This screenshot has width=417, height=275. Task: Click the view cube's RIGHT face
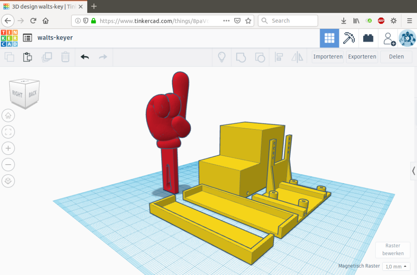[x=18, y=94]
